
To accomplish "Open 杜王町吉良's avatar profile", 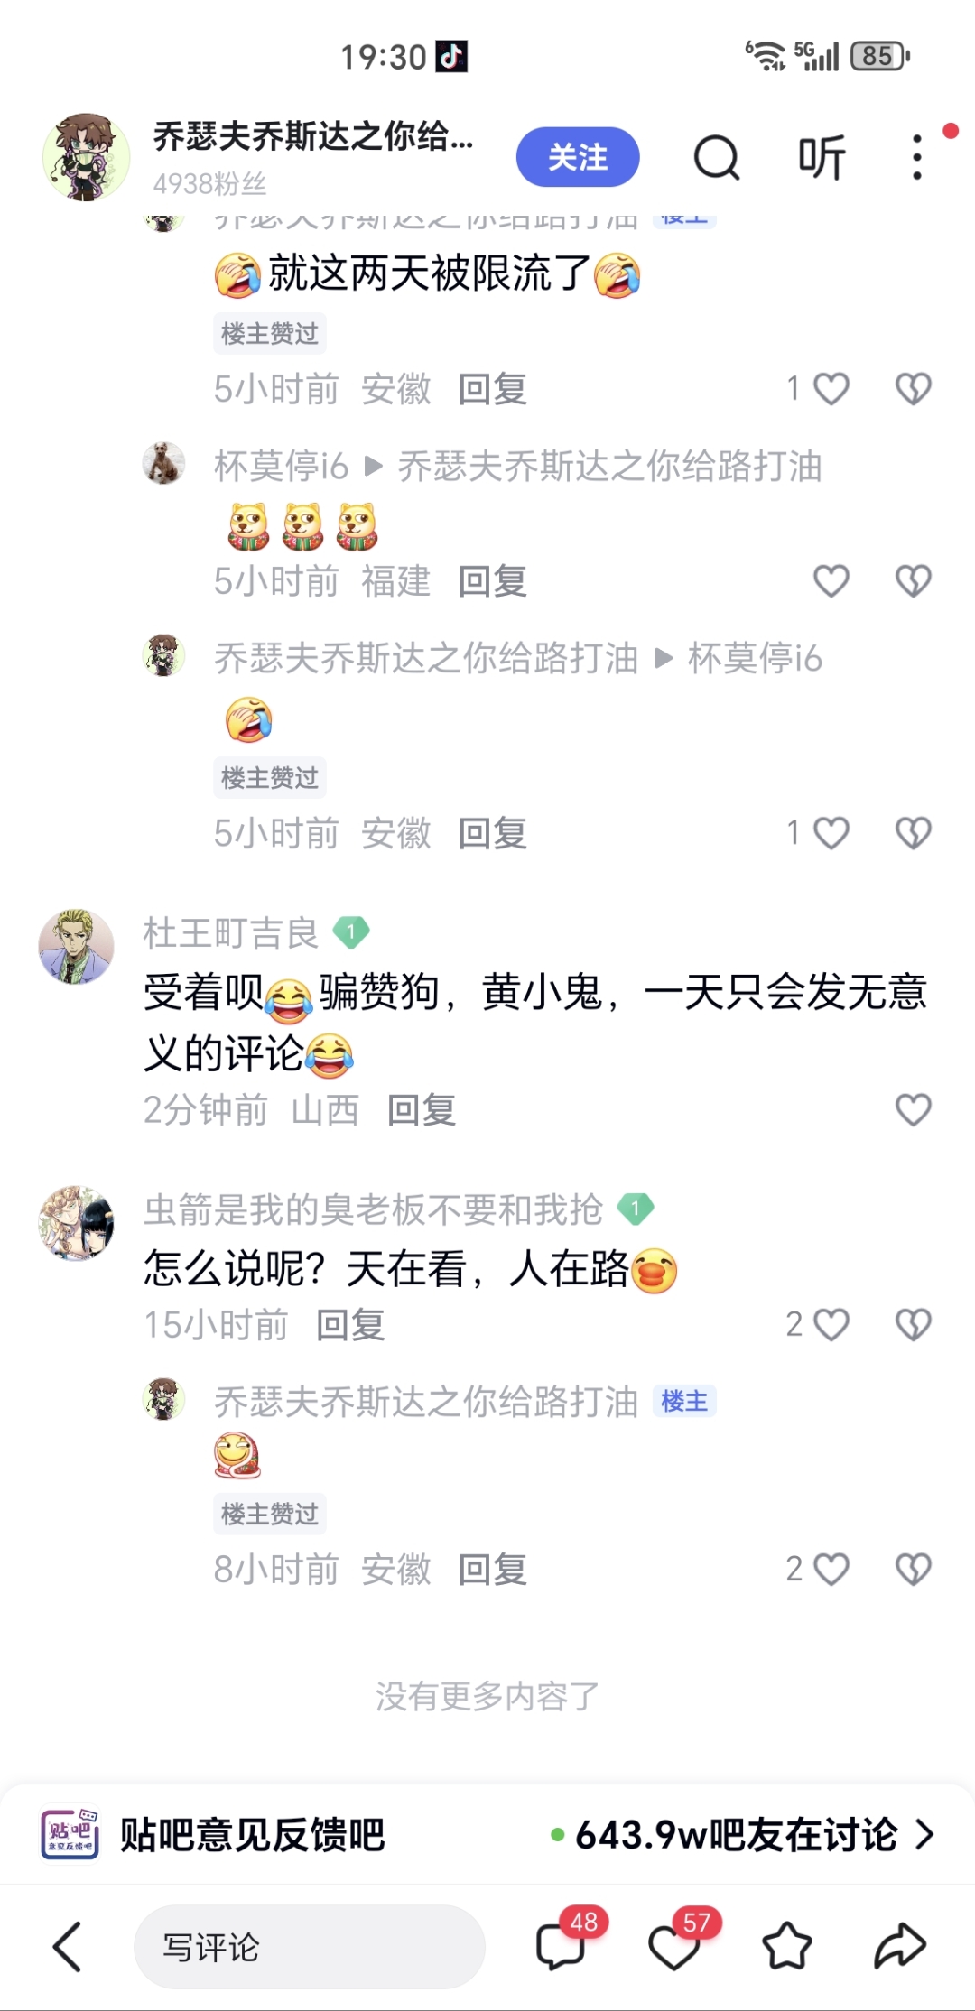I will [x=76, y=946].
